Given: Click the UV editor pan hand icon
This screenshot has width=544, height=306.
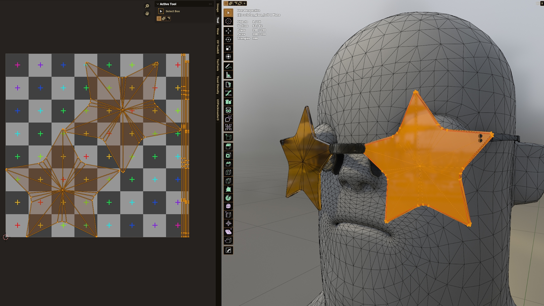Looking at the screenshot, I should coord(147,13).
